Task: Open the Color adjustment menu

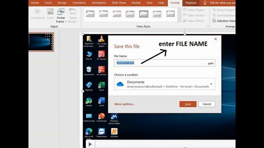Action: pos(50,16)
